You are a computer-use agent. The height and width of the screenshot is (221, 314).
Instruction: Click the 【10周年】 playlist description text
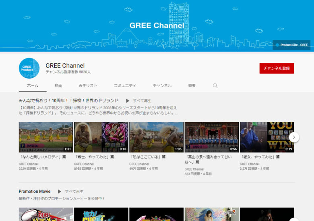click(98, 110)
